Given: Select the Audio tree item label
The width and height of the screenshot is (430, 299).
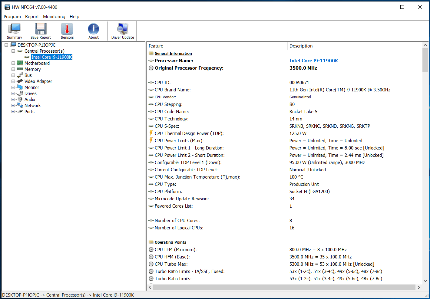Looking at the screenshot, I should pyautogui.click(x=30, y=99).
